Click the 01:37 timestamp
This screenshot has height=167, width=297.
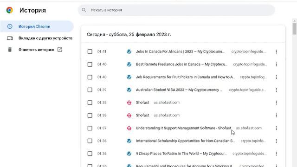click(x=102, y=128)
